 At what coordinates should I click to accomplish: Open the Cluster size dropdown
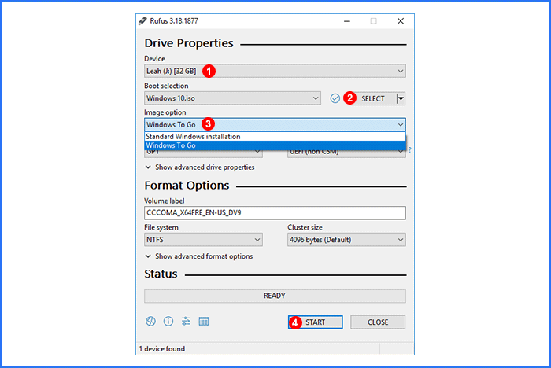(x=346, y=240)
